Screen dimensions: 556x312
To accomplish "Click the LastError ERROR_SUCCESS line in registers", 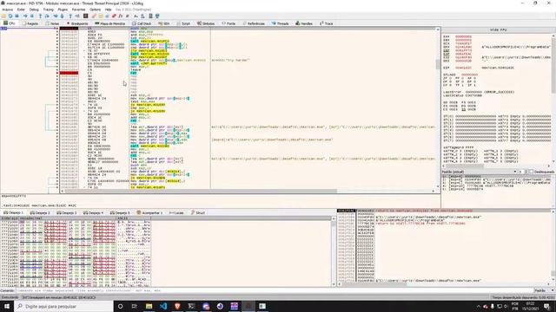I will 479,92.
